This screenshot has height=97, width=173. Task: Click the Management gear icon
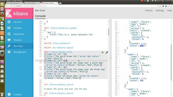click(x=9, y=52)
